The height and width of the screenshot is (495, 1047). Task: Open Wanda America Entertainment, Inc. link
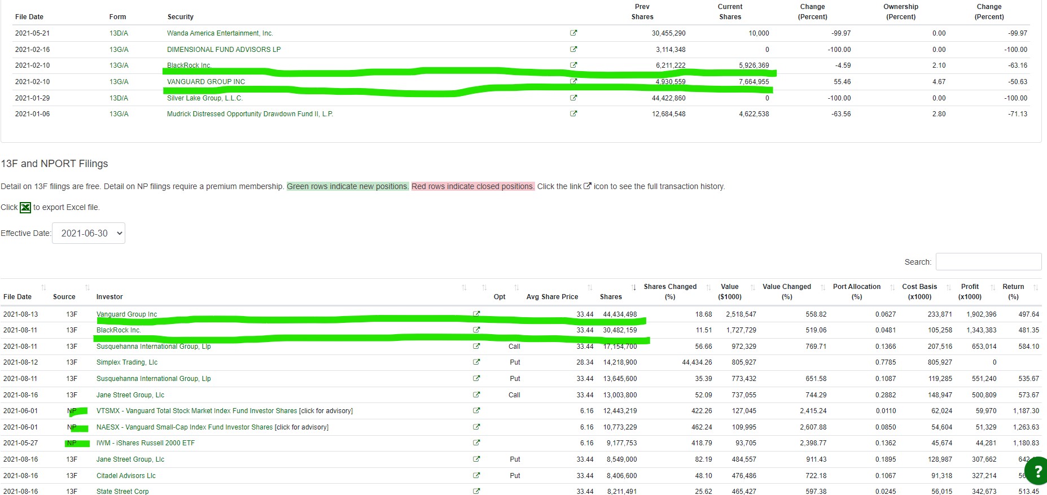point(220,33)
